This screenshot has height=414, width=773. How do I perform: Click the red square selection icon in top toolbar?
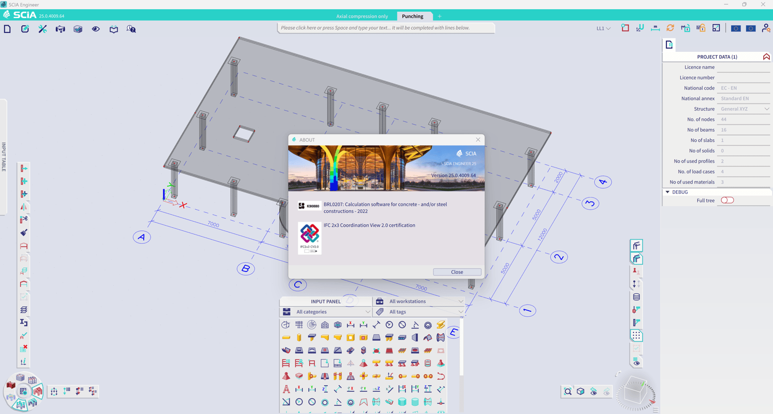(x=625, y=28)
